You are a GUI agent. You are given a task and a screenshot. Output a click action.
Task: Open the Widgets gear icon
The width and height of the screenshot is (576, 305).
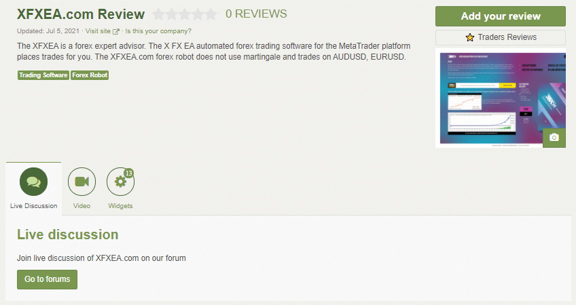pyautogui.click(x=120, y=182)
